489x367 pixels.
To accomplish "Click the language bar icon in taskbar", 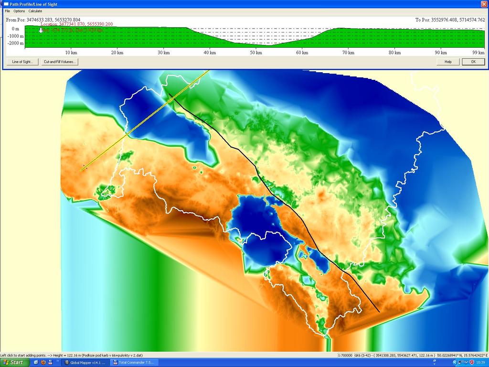I will pyautogui.click(x=435, y=361).
